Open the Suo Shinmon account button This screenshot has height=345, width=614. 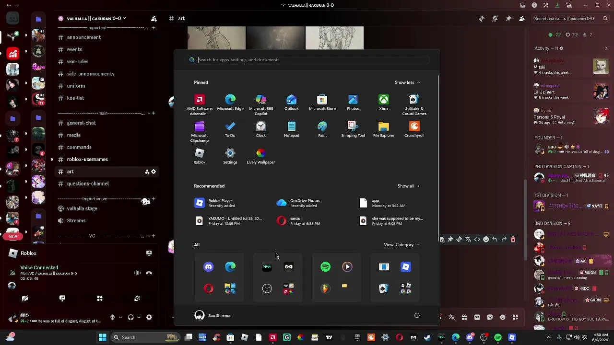click(x=213, y=315)
